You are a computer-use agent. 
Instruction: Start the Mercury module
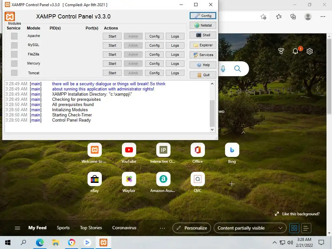click(112, 64)
